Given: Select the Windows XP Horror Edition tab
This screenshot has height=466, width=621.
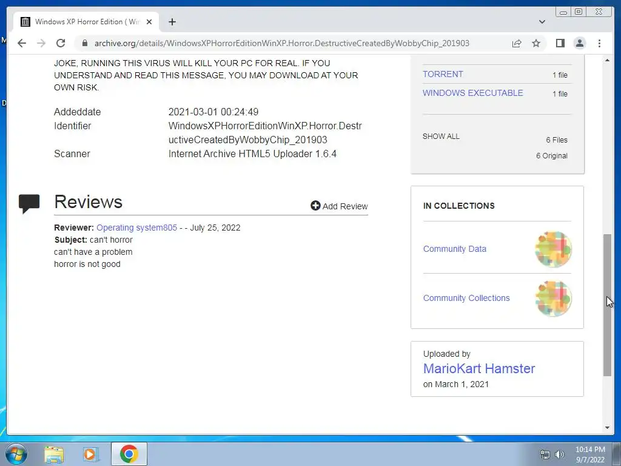Looking at the screenshot, I should point(86,22).
